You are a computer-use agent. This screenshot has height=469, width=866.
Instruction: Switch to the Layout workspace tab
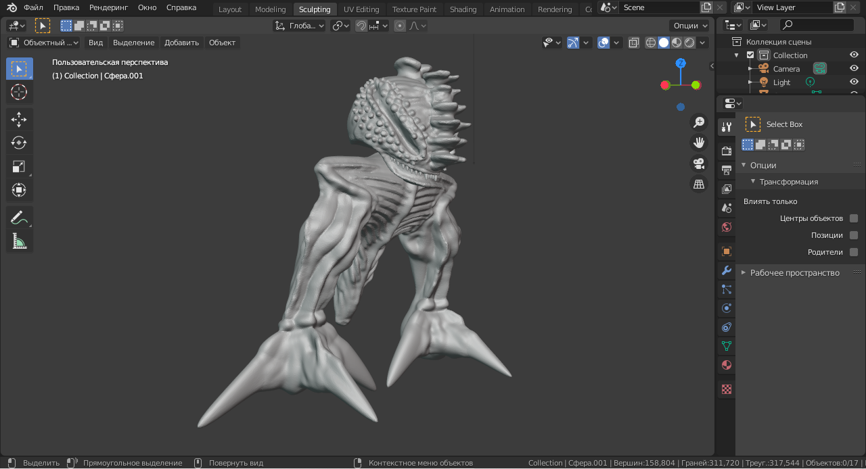click(x=230, y=9)
